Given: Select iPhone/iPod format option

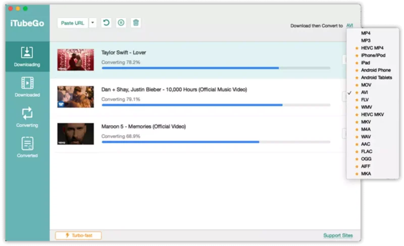Looking at the screenshot, I should [373, 55].
